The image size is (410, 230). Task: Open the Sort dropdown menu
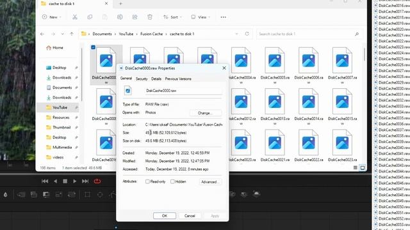(172, 17)
